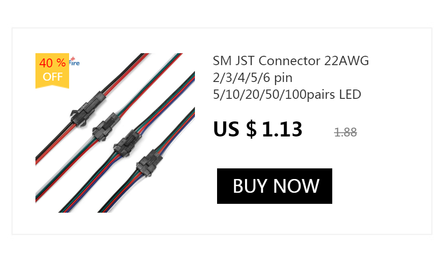Click the BUY NOW button
Screen dimensions: 443x257
tap(274, 186)
